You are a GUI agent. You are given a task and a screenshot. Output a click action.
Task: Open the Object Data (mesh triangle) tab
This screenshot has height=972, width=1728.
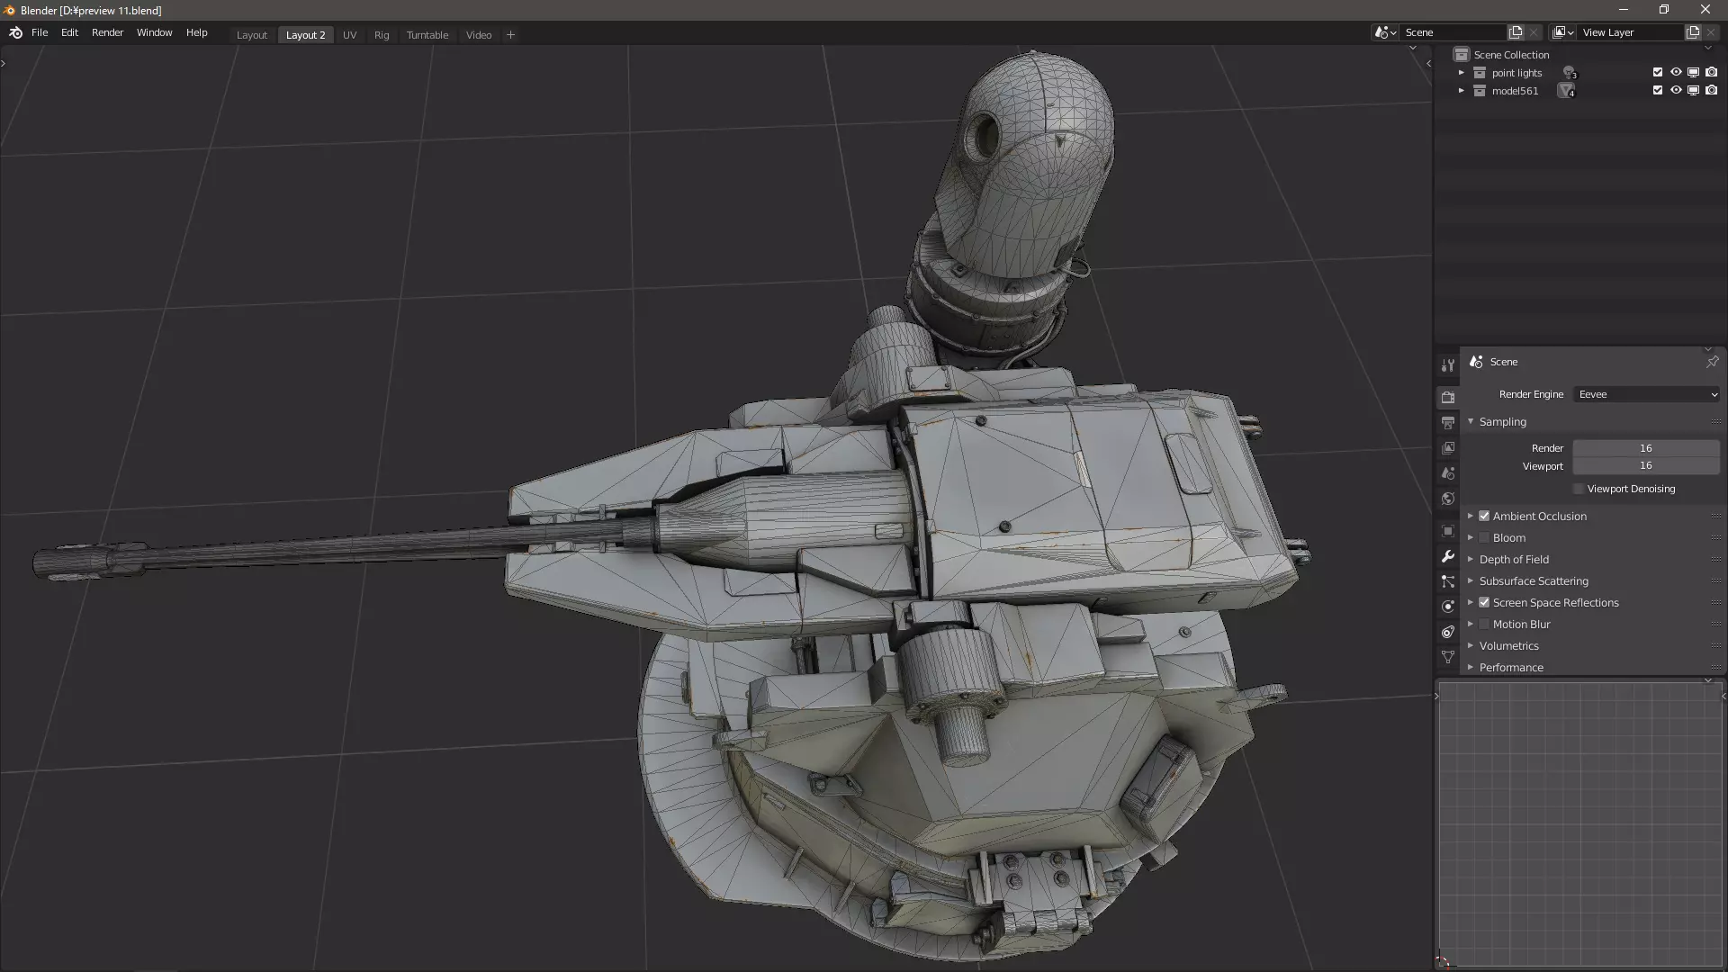pos(1447,657)
